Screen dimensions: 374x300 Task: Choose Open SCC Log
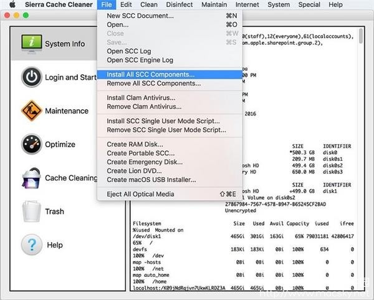coord(170,51)
